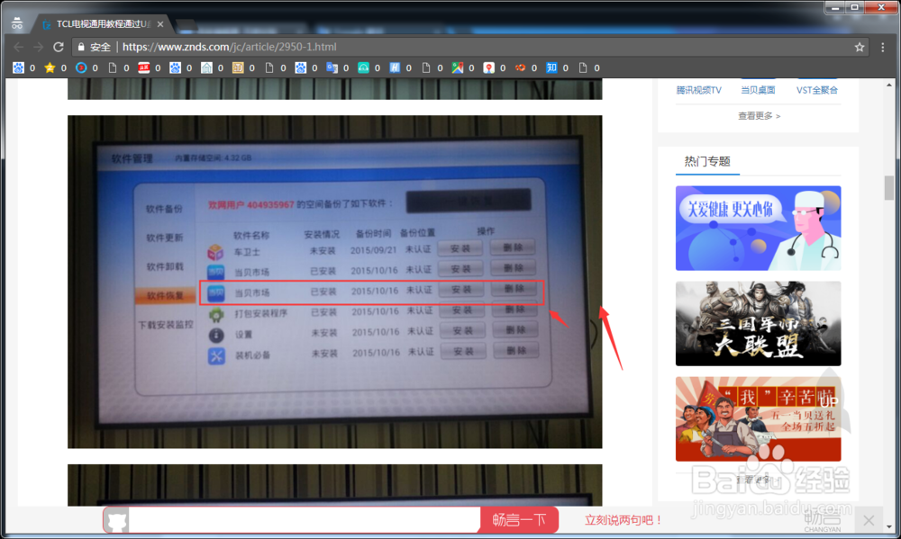Click the scrollbar up arrow
The width and height of the screenshot is (901, 539).
[889, 85]
